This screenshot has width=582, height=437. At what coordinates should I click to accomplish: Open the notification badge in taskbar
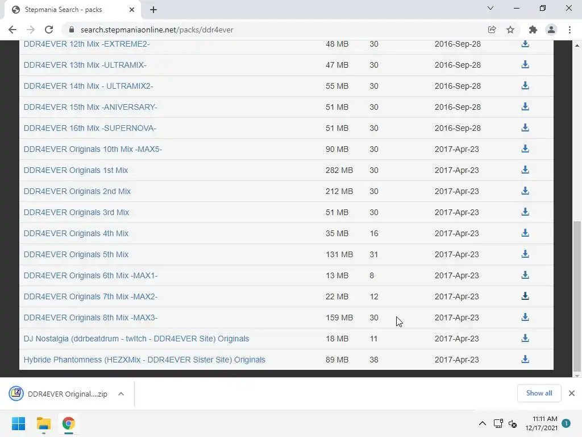coord(566,423)
